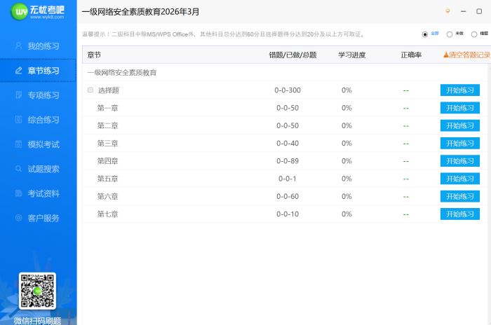This screenshot has width=491, height=325.
Task: Choose the 做错 radio filter option
Action: click(474, 34)
